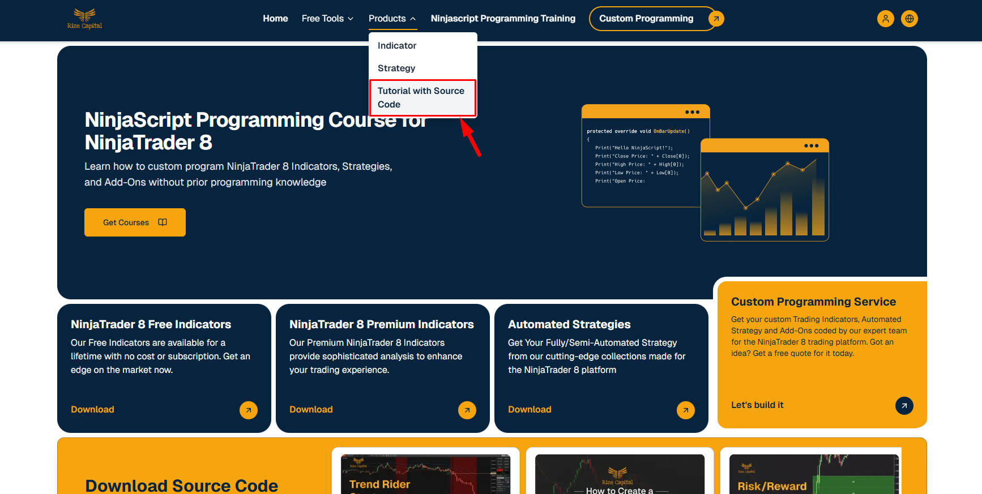Viewport: 982px width, 494px height.
Task: Open the Risk/Reward thumbnail
Action: click(814, 474)
